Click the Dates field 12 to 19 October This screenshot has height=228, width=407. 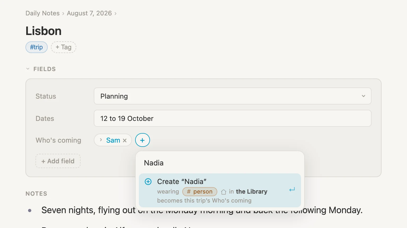click(233, 118)
